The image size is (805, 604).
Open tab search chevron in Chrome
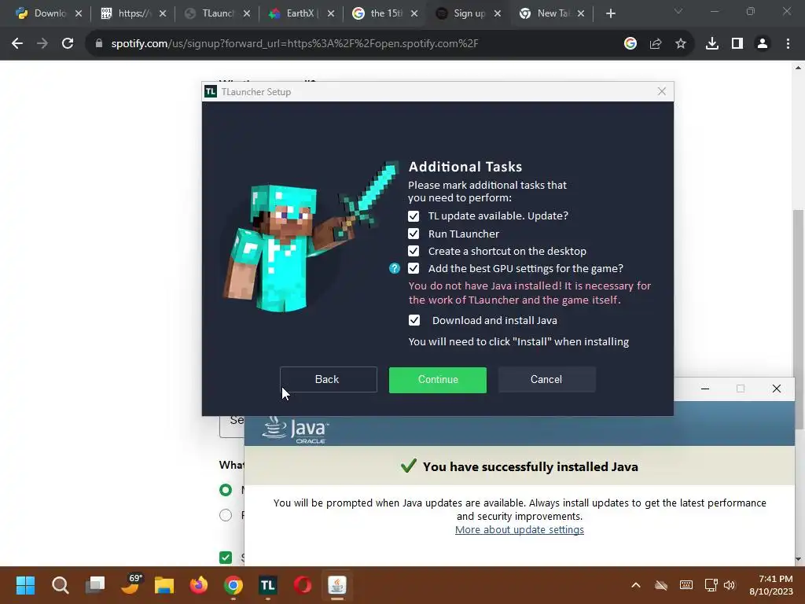click(678, 11)
